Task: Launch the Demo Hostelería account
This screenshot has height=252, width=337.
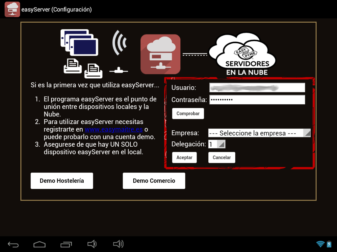Action: pos(62,181)
